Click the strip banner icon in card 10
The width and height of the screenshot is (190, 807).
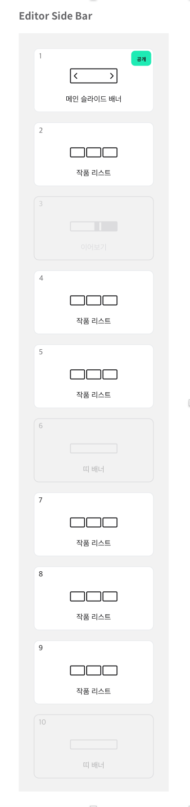click(x=94, y=744)
